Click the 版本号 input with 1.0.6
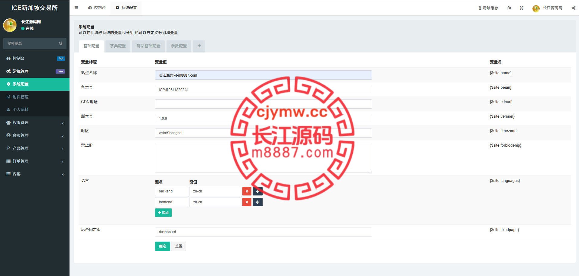Viewport: 579px width, 276px height. 263,118
